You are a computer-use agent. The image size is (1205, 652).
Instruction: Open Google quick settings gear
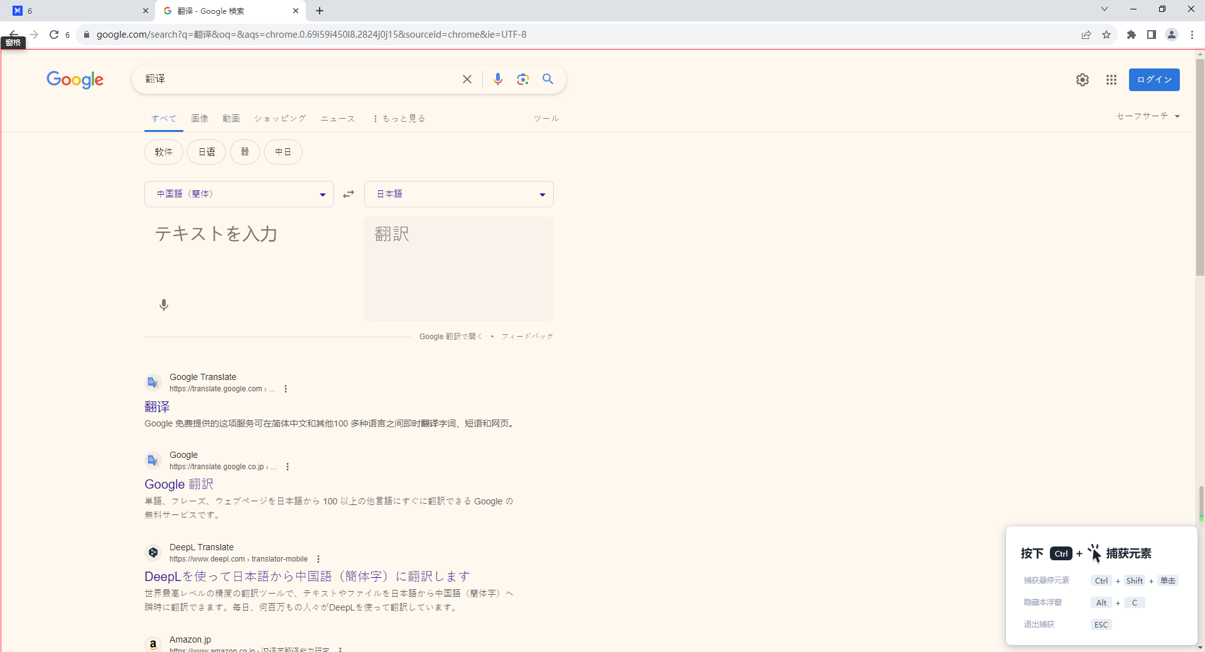[x=1082, y=80]
